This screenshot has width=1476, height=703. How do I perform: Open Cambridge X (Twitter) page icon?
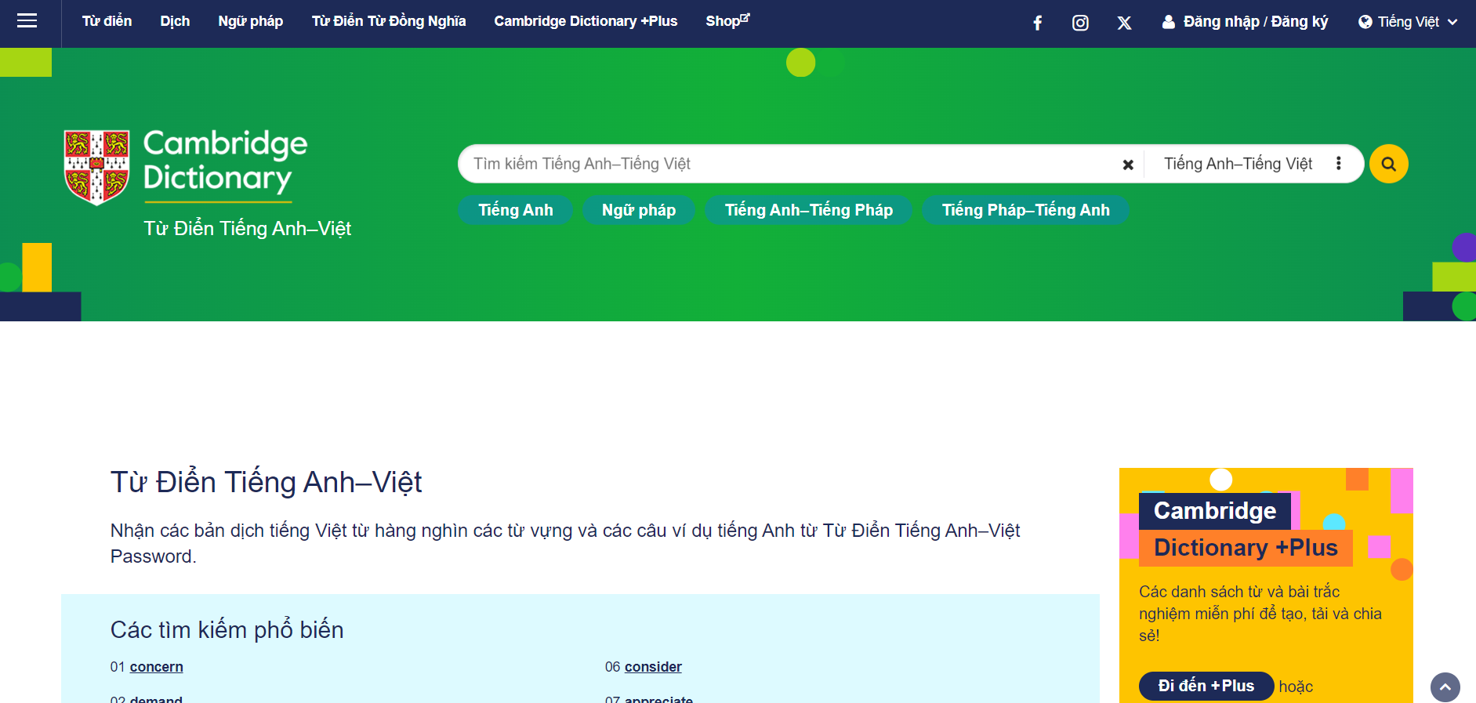point(1124,23)
